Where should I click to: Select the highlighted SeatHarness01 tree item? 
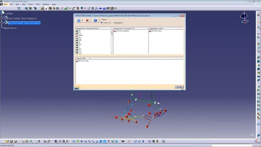[x=24, y=23]
